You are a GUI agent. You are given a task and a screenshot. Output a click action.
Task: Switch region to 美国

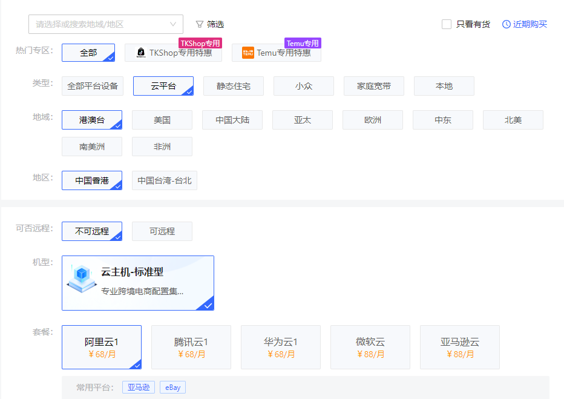click(x=162, y=120)
